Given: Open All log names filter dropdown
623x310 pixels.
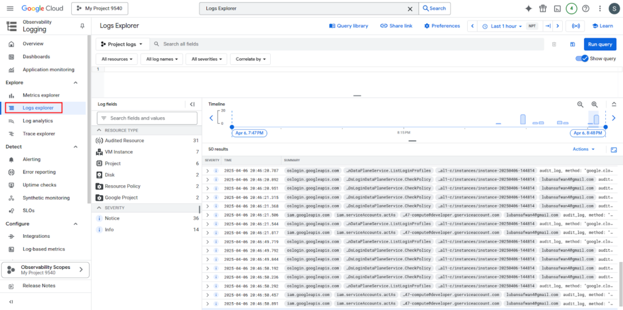Looking at the screenshot, I should 162,59.
